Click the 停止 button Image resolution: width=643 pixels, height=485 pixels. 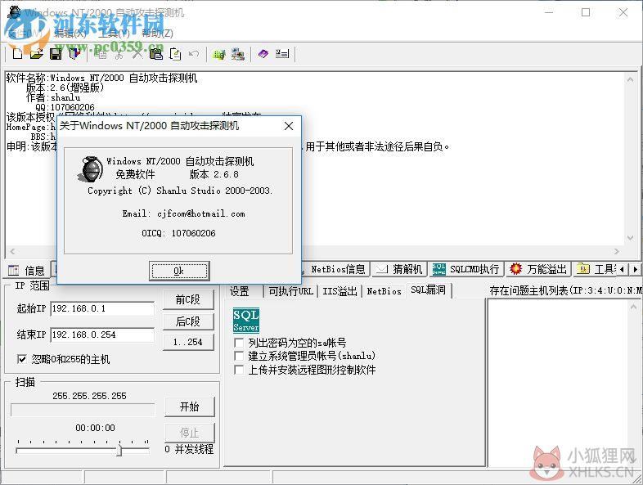tap(190, 433)
